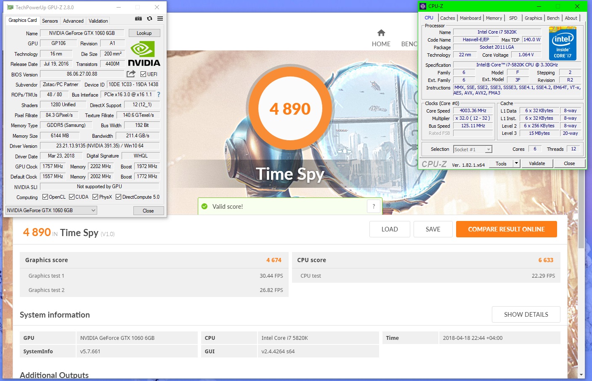This screenshot has width=592, height=381.
Task: Click the SystemInfo version v5.7.661
Action: (90, 352)
